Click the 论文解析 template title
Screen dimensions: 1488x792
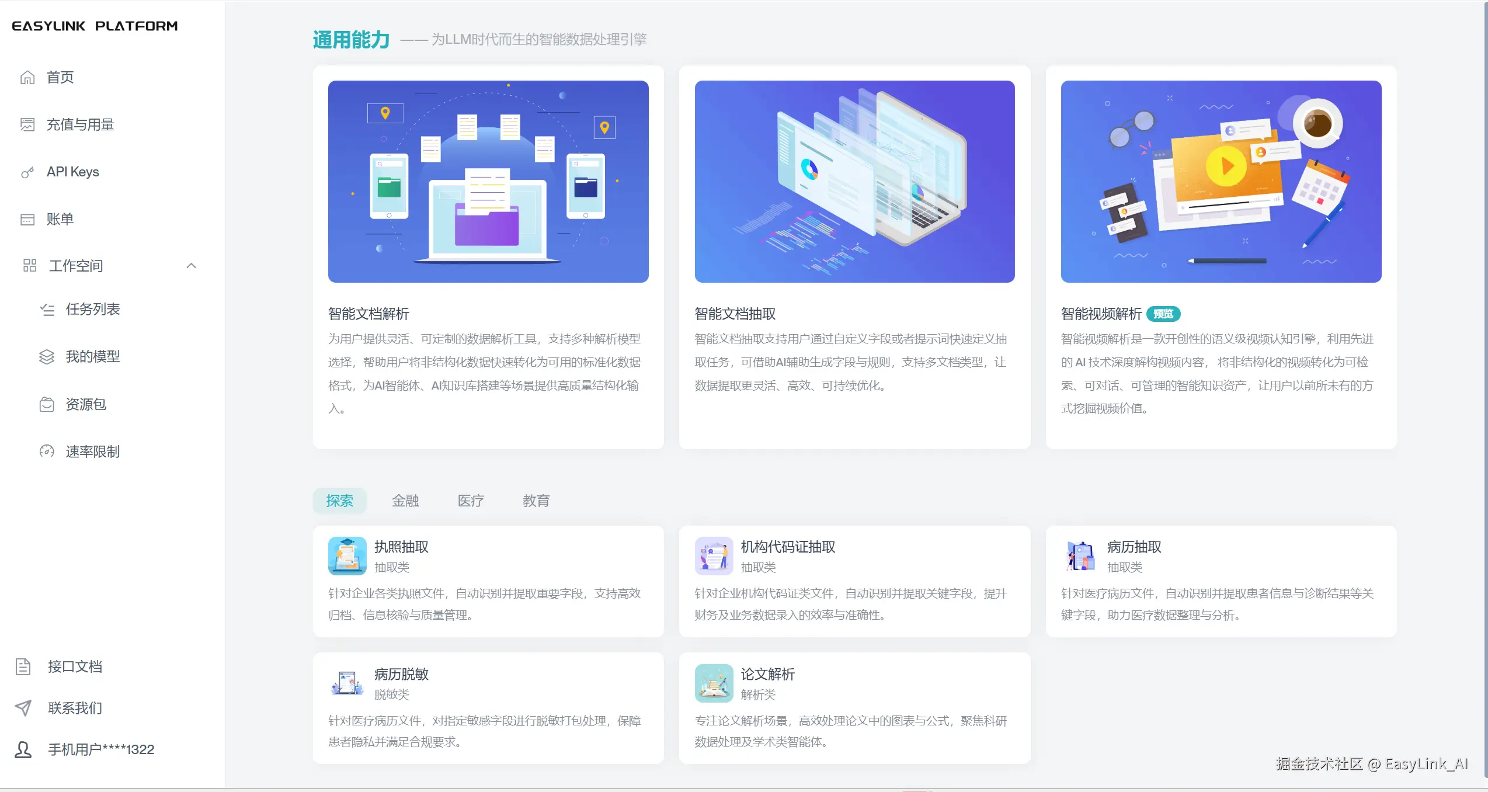coord(767,674)
